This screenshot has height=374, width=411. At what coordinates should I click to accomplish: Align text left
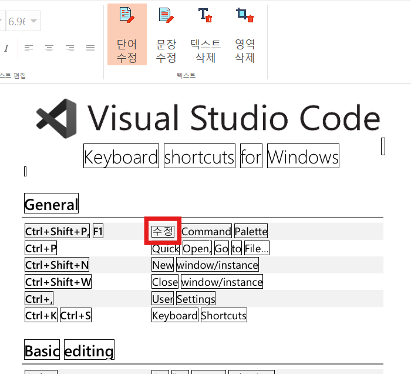click(29, 48)
